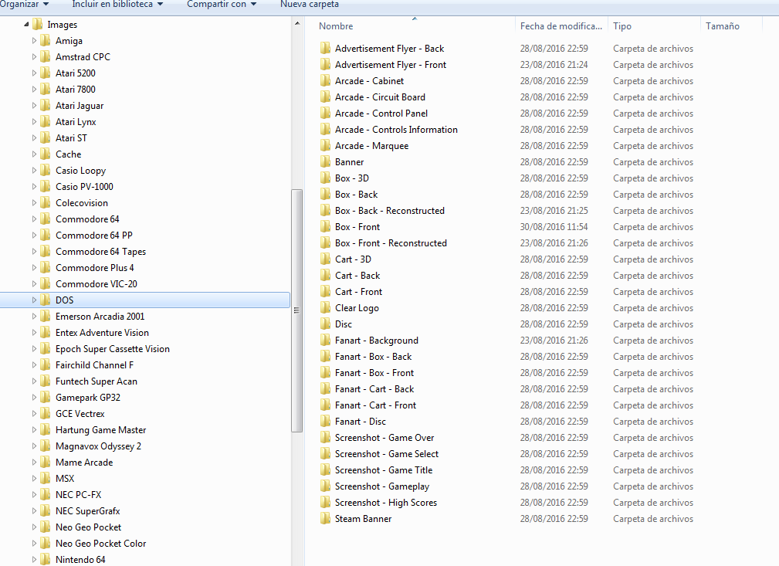Viewport: 779px width, 566px height.
Task: Click folder icon of Screenshot - High Scores
Action: (325, 503)
